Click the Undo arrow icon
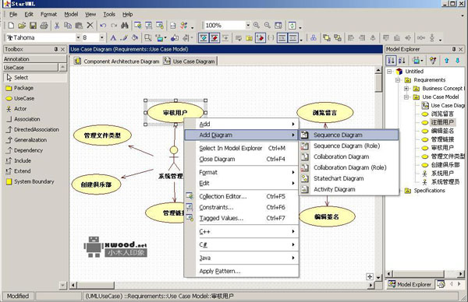468x302 pixels. [x=103, y=26]
